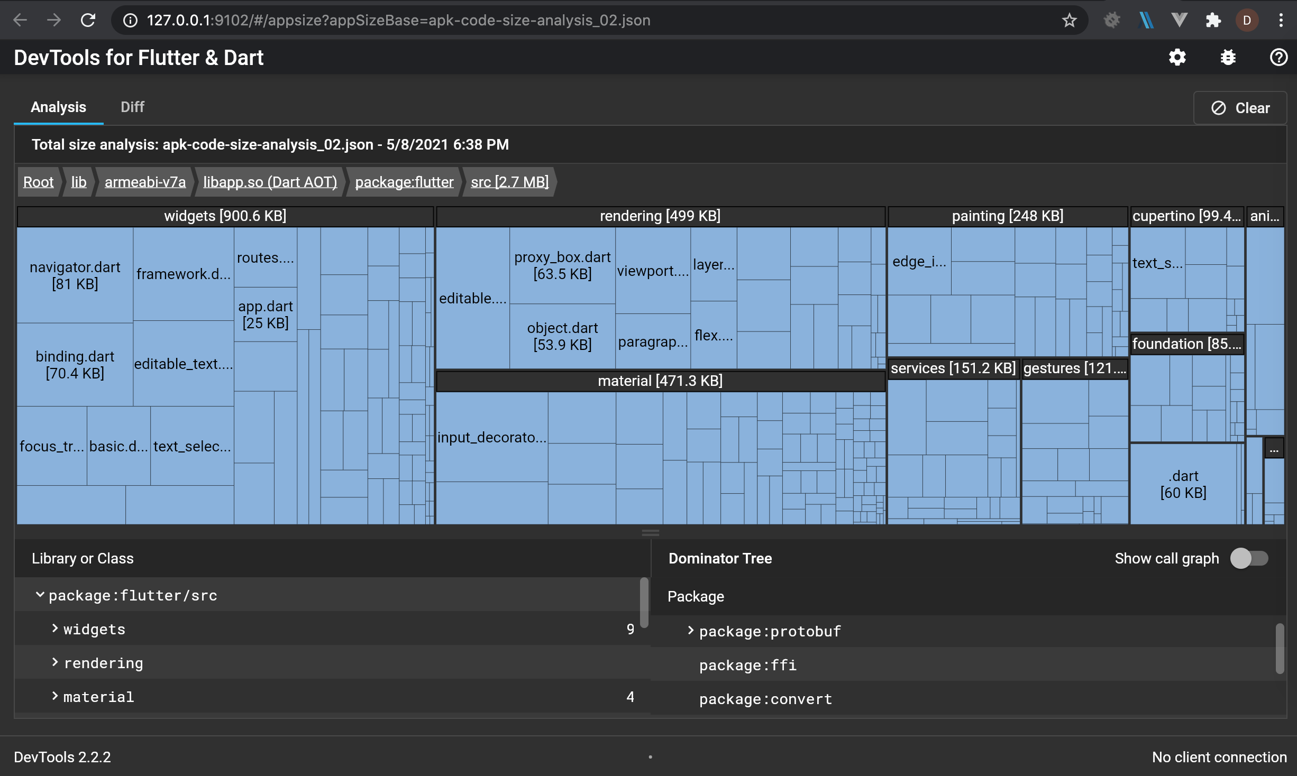
Task: Select widgets [900.6 KB] treemap header
Action: click(x=225, y=216)
